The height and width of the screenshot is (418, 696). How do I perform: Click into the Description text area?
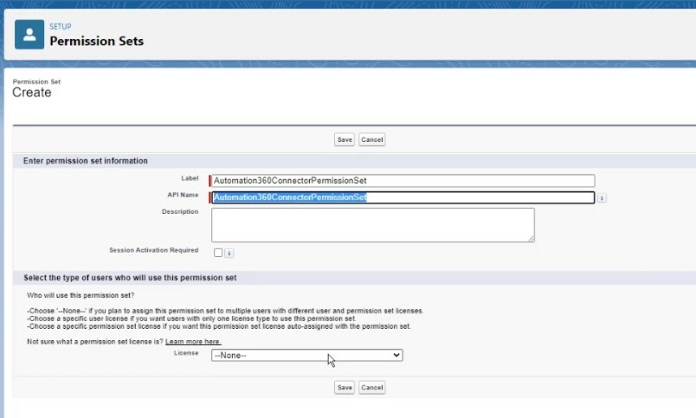coord(373,225)
